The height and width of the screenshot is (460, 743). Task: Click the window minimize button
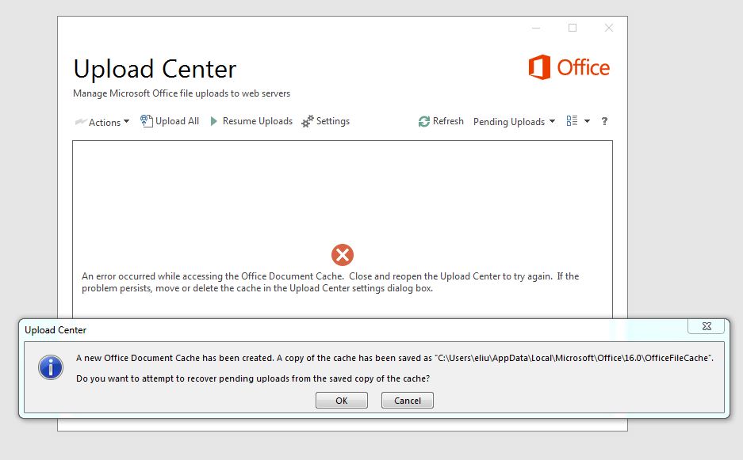click(x=536, y=27)
